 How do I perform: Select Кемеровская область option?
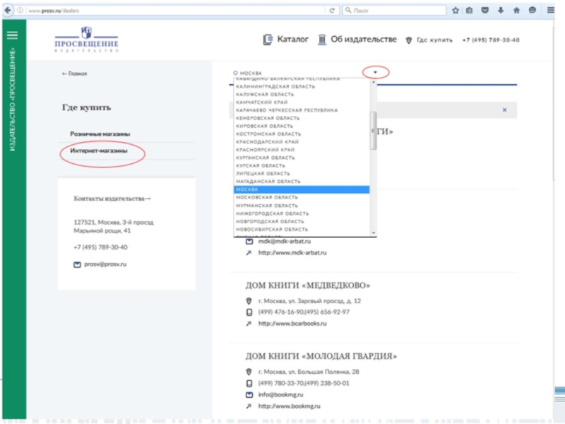coord(302,118)
